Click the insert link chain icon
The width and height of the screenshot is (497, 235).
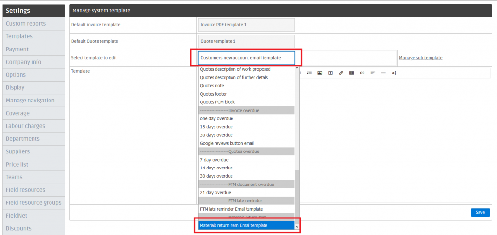coord(362,73)
